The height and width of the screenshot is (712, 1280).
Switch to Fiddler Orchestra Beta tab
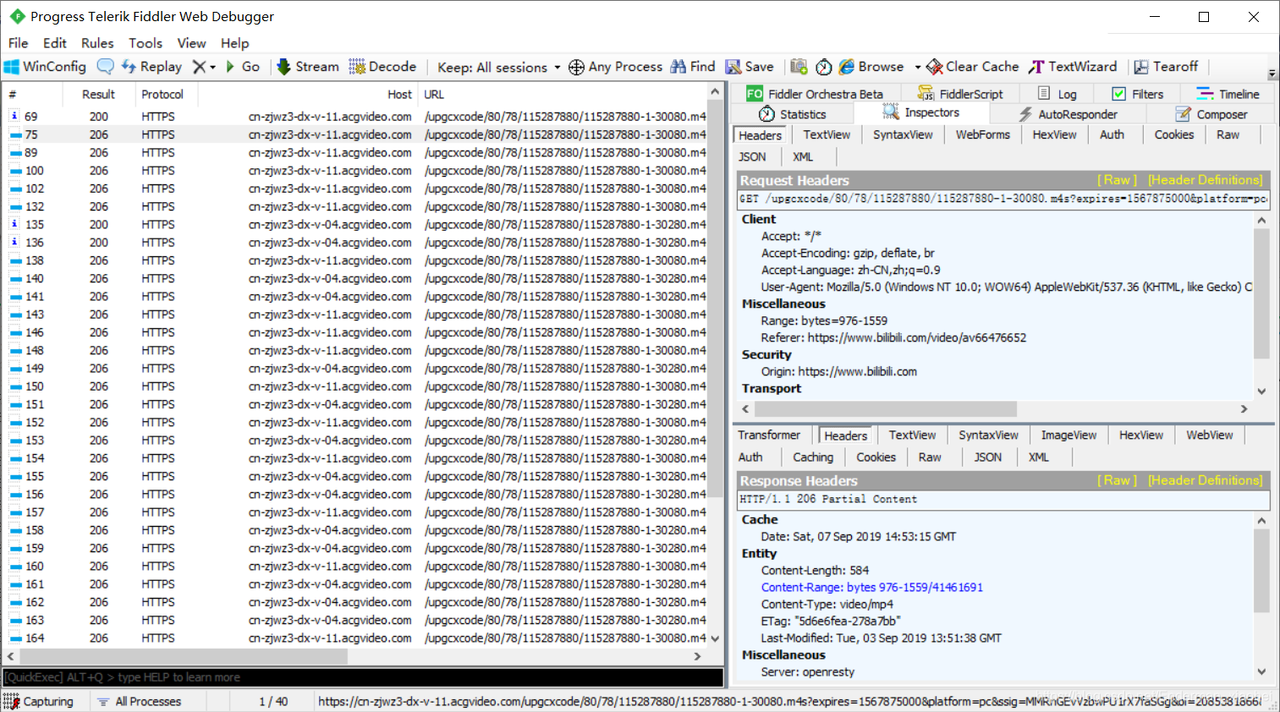click(x=816, y=94)
